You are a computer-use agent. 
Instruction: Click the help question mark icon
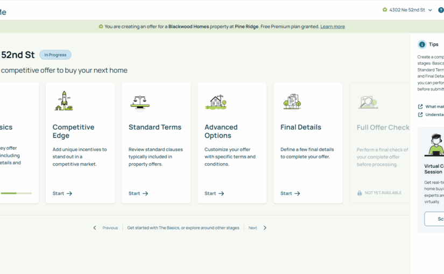tap(441, 10)
